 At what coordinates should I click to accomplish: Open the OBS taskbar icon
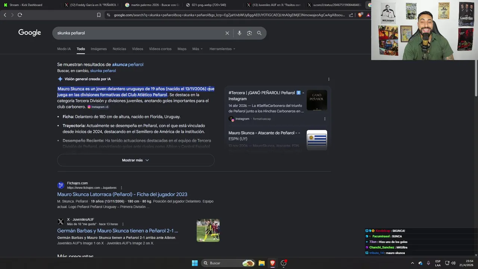283,263
